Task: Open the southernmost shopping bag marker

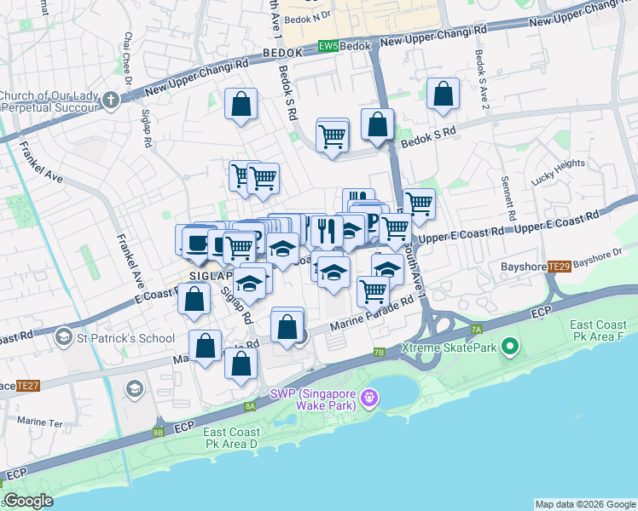Action: [241, 365]
